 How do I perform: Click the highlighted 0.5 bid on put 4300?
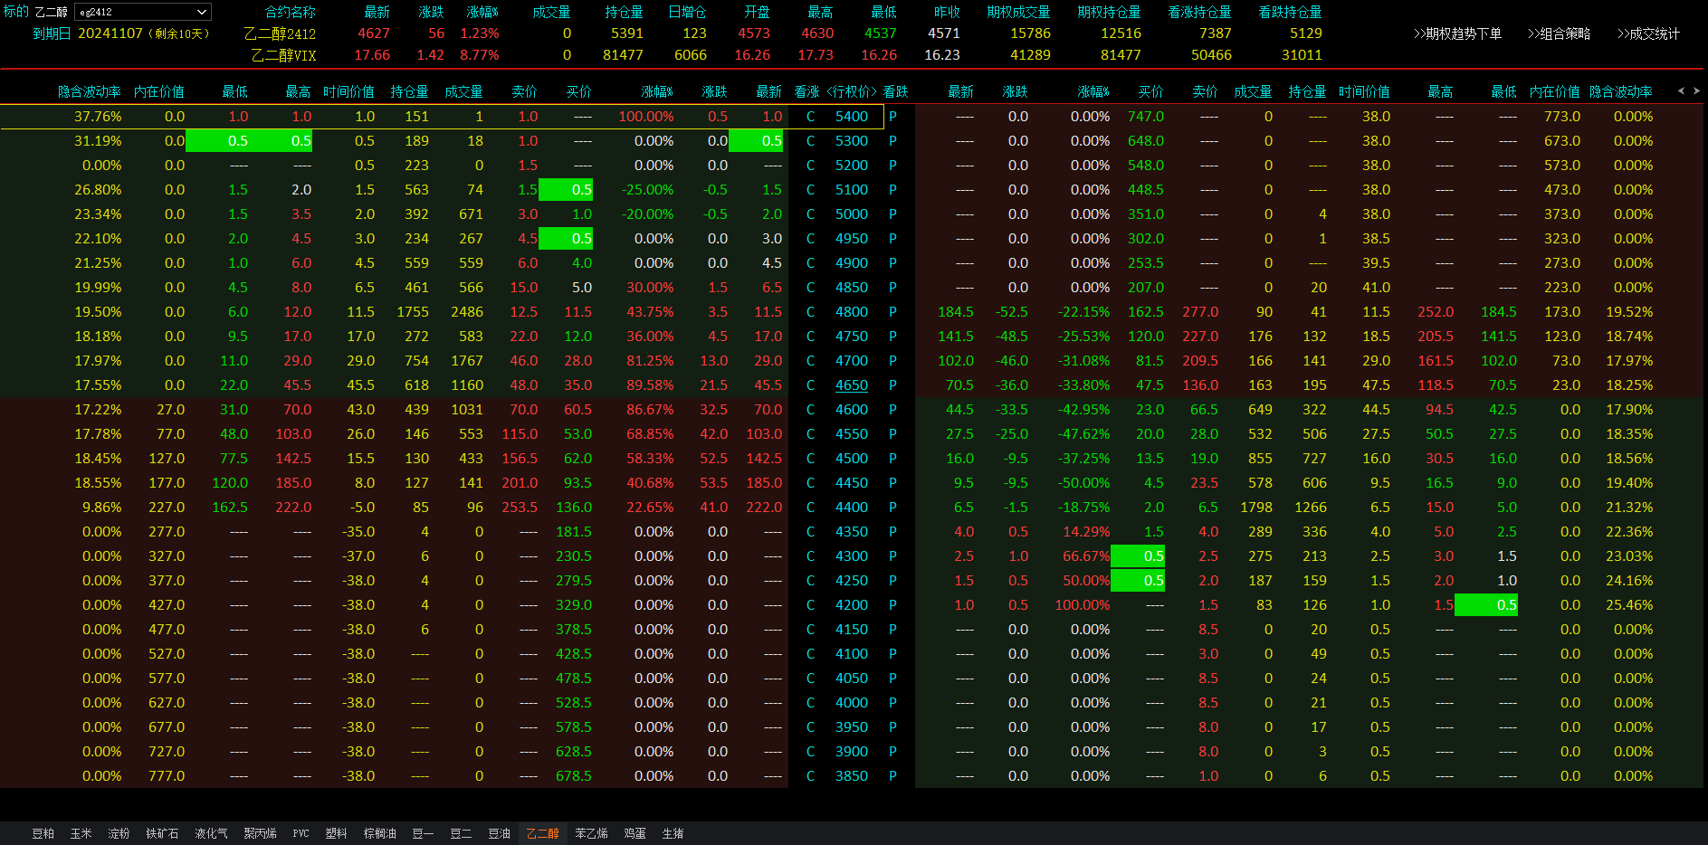click(x=1138, y=556)
